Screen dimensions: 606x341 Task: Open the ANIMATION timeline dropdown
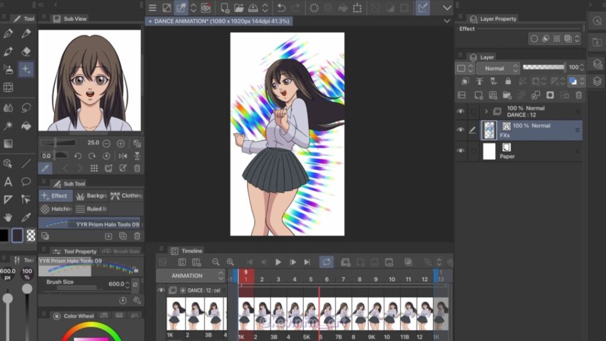(x=190, y=276)
